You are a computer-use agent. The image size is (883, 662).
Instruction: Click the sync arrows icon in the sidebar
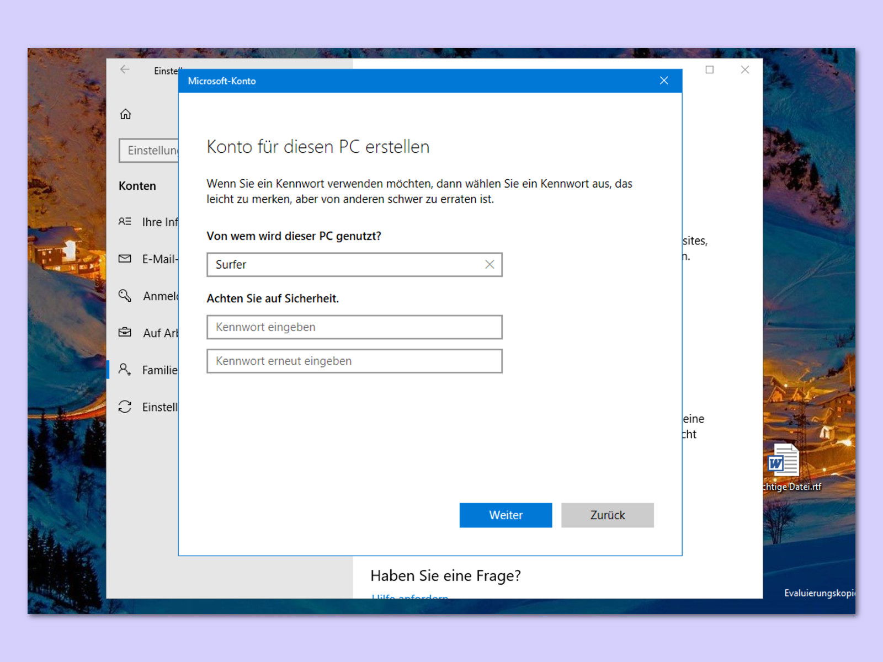[125, 407]
